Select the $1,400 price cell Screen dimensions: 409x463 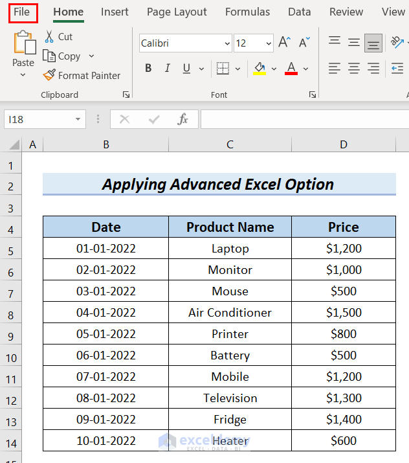click(x=344, y=420)
